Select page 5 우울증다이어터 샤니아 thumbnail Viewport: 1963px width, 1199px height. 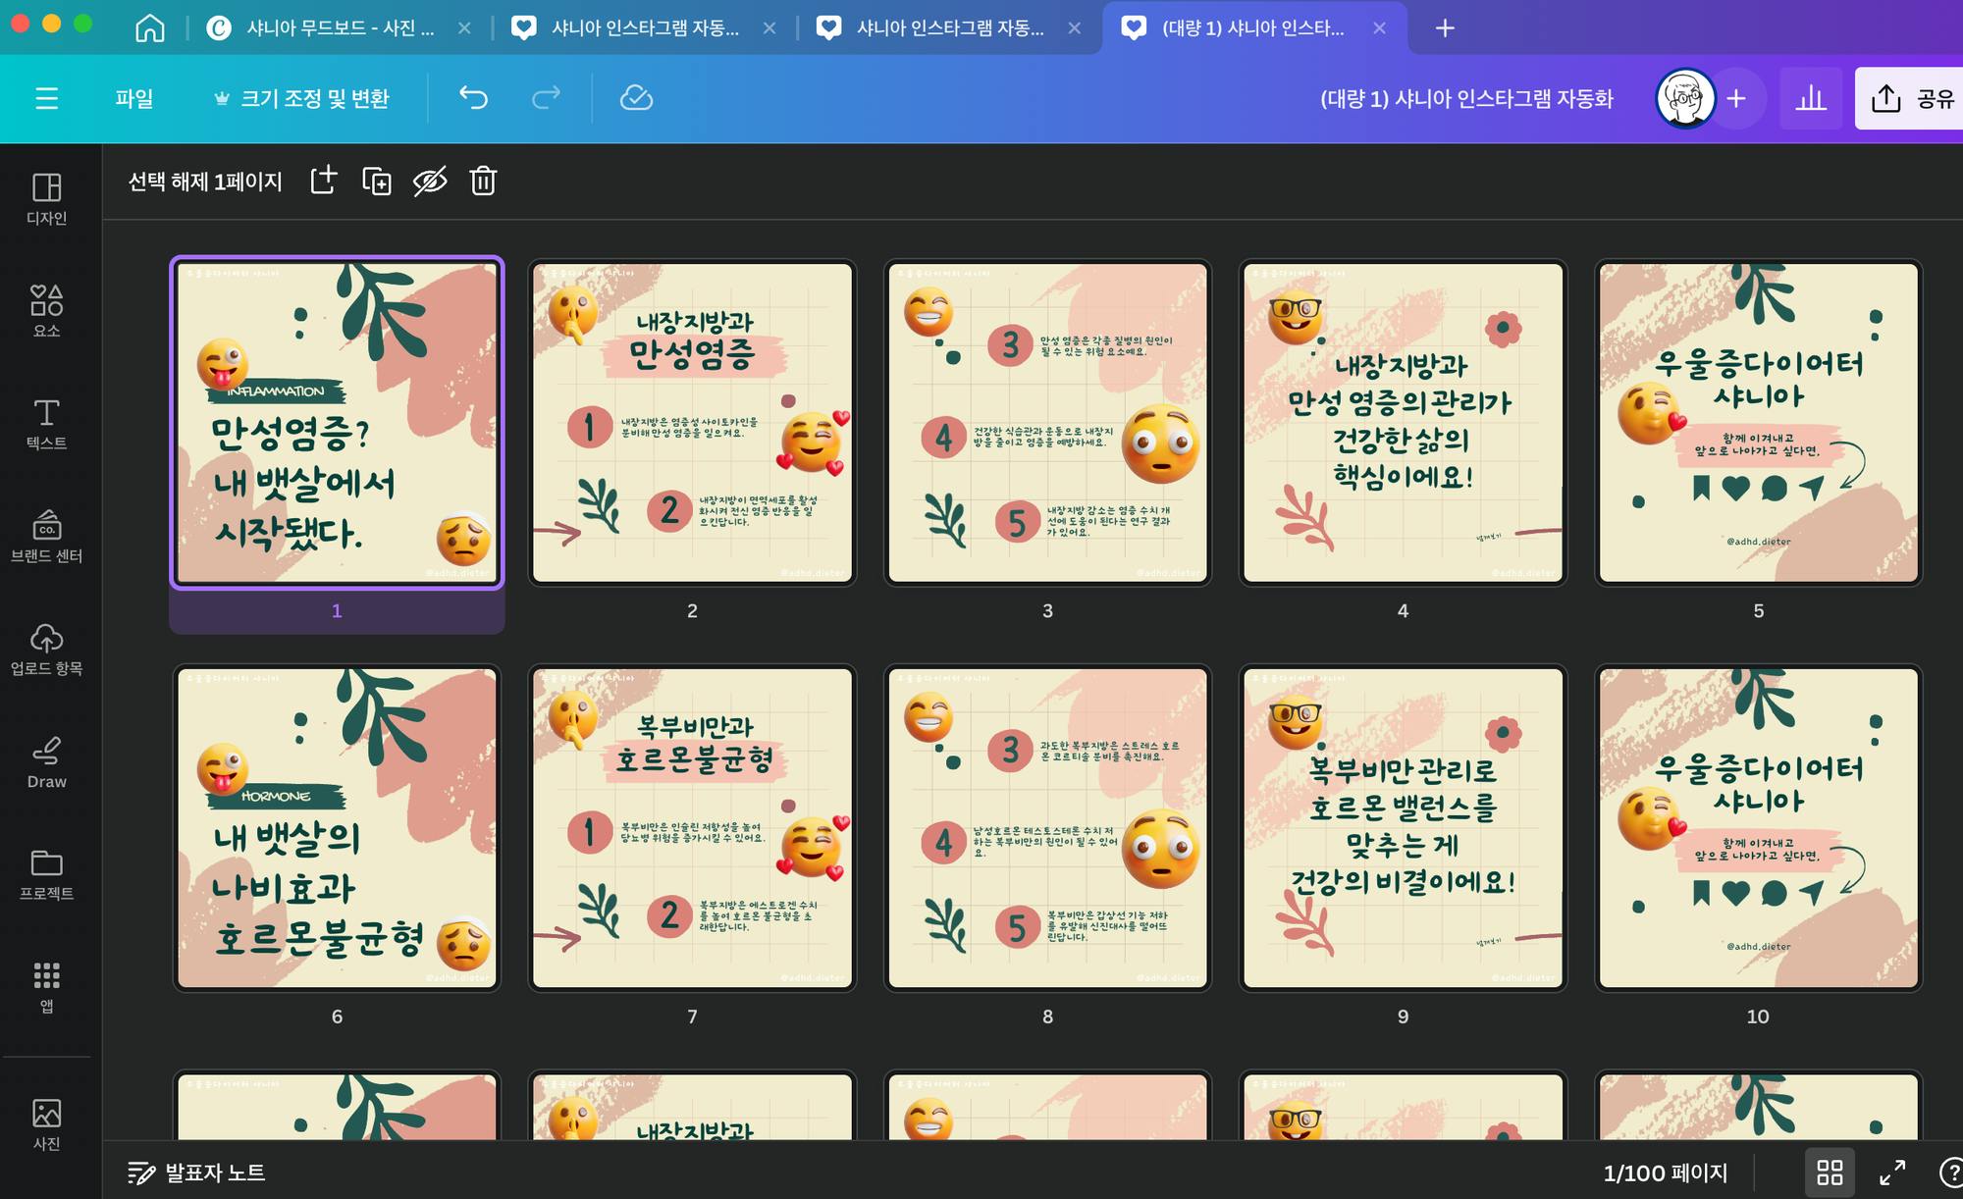1758,423
